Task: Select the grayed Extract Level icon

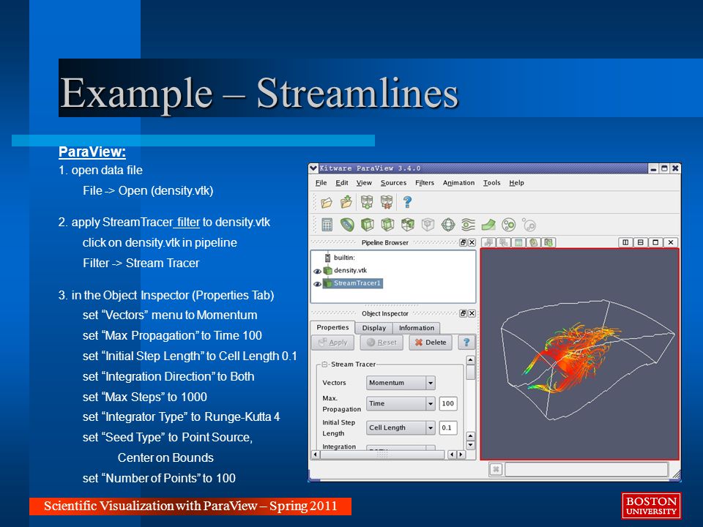Action: (529, 225)
